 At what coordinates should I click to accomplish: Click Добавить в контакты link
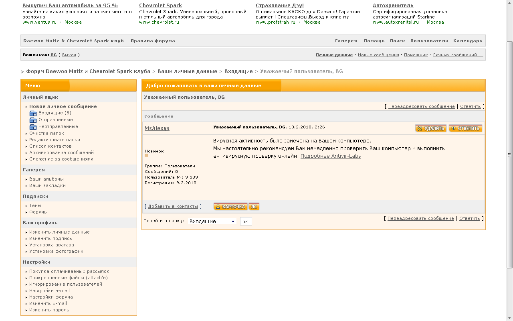173,206
